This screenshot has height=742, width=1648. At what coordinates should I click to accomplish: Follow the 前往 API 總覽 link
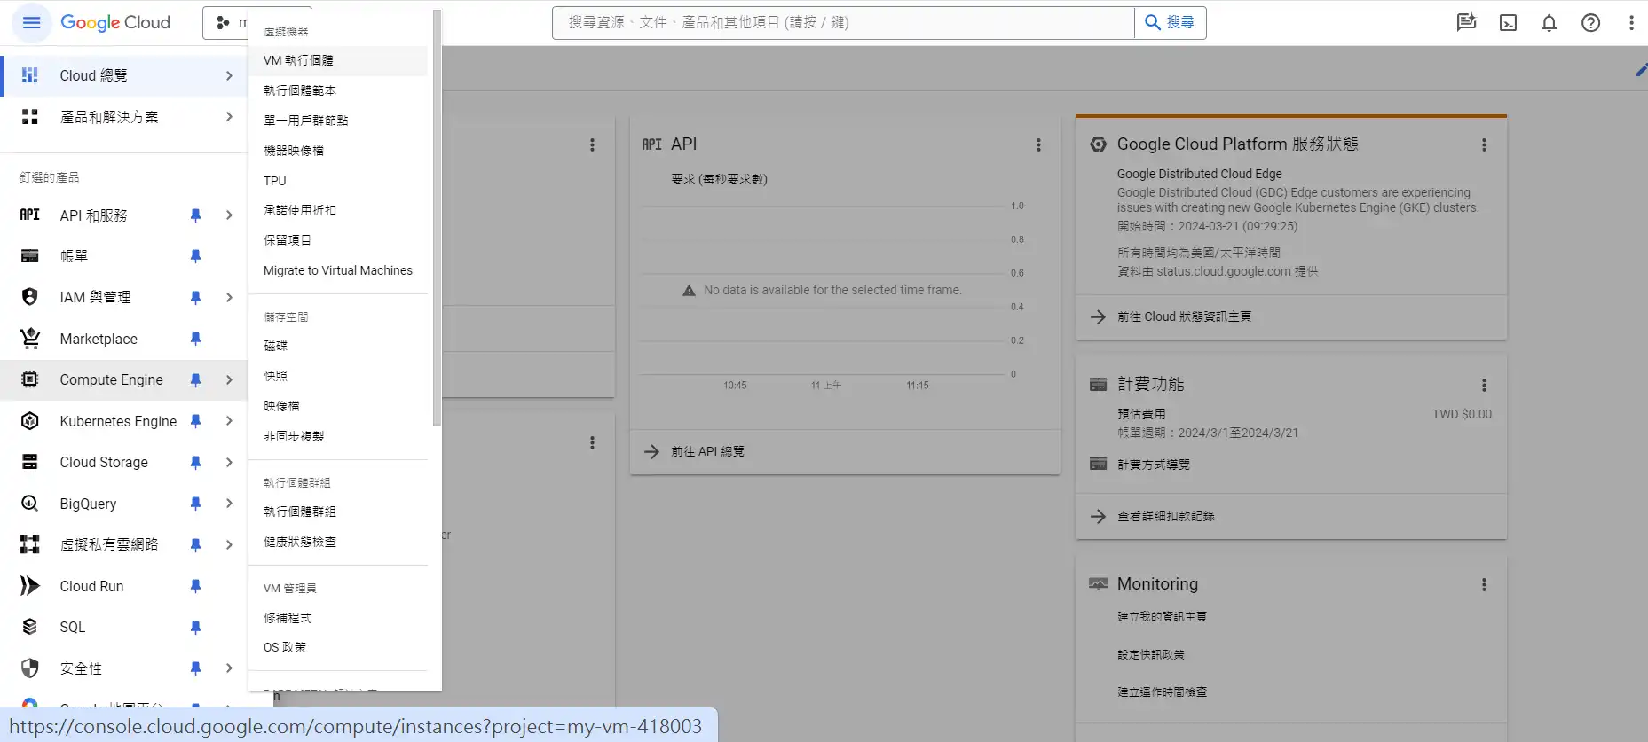[706, 452]
